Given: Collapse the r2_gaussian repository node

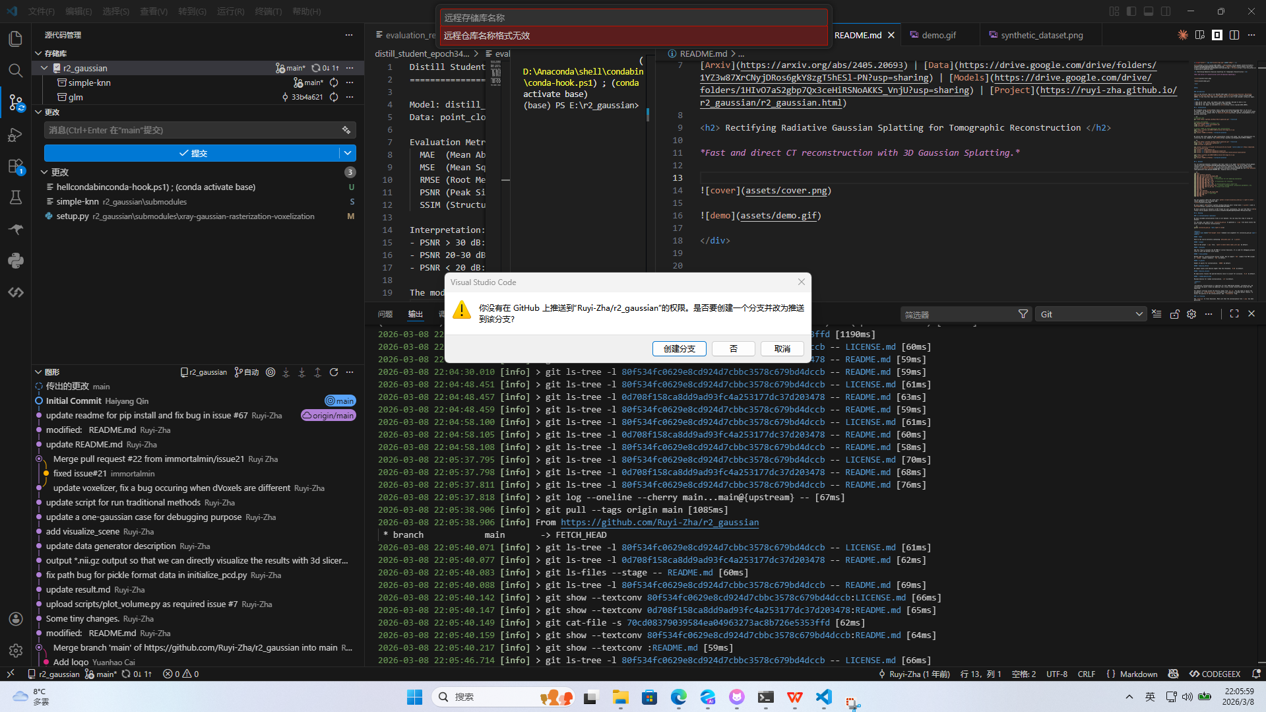Looking at the screenshot, I should (x=44, y=68).
